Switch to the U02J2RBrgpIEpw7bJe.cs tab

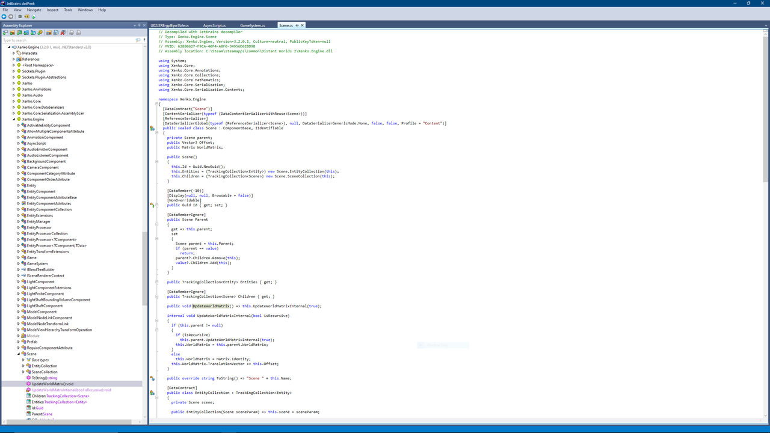coord(170,25)
